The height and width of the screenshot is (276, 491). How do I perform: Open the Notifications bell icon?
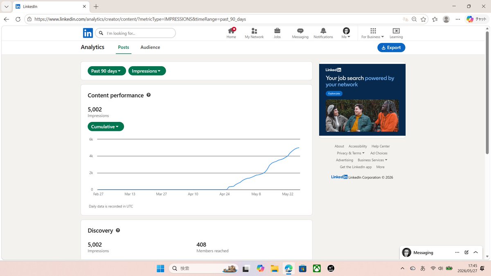click(323, 31)
